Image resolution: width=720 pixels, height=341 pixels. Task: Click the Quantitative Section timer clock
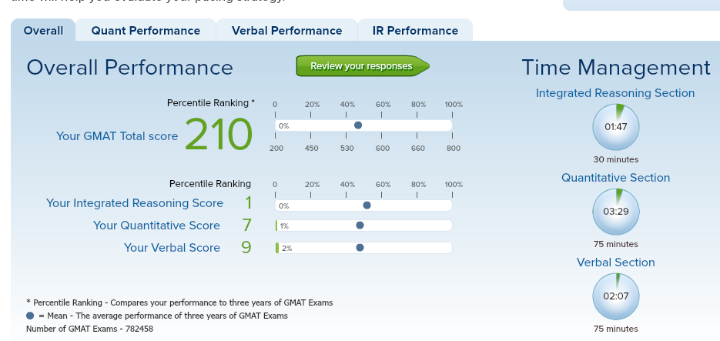(616, 212)
